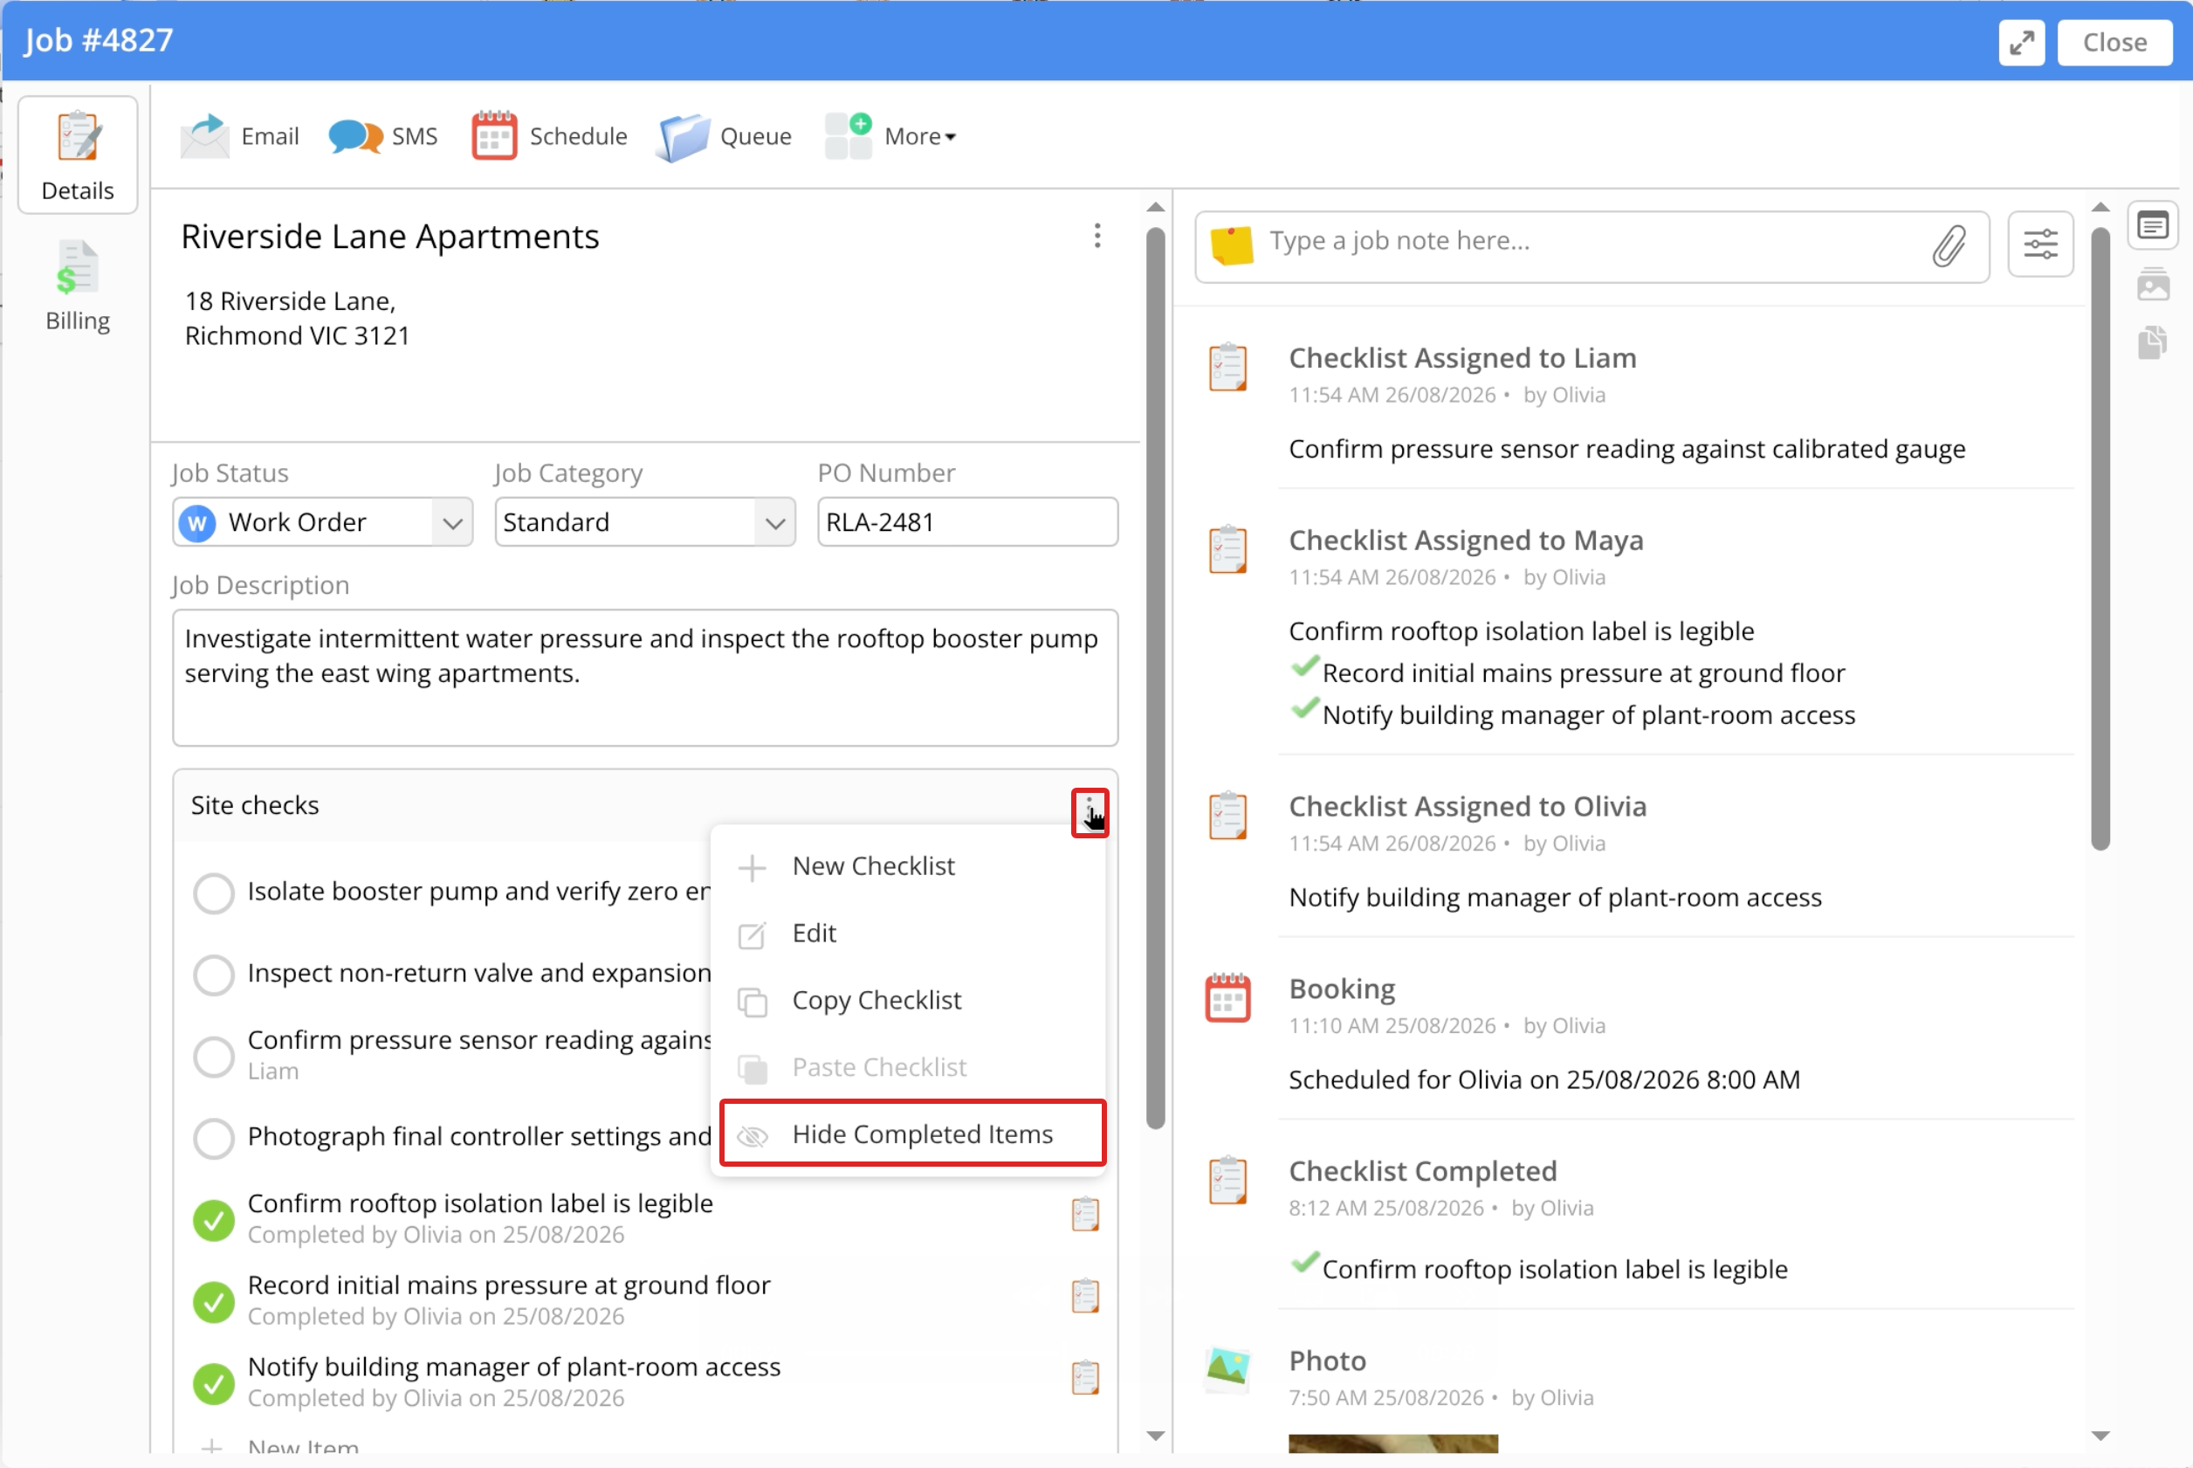Click the activity feed scrollbar thumb

point(2100,538)
